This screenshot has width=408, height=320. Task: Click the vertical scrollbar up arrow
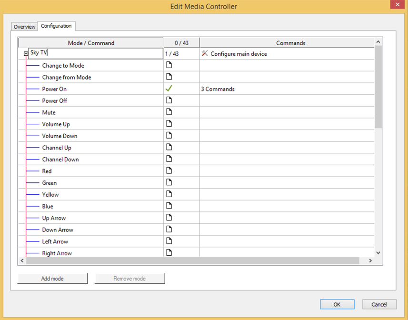[x=378, y=43]
